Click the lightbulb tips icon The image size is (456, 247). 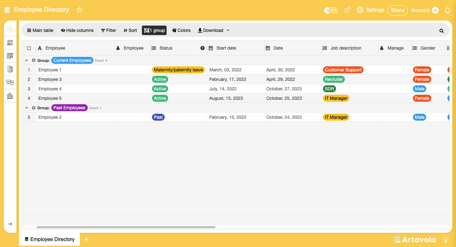(446, 239)
